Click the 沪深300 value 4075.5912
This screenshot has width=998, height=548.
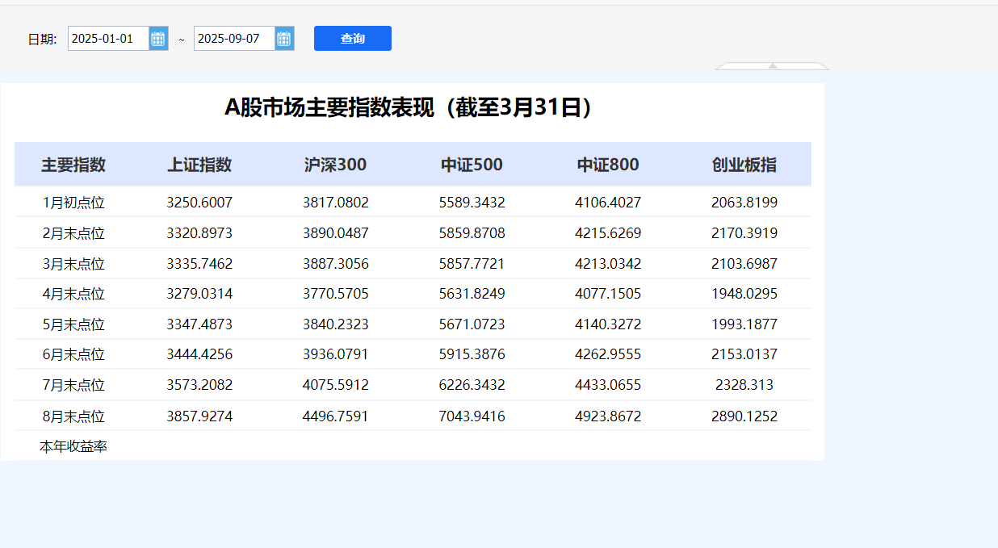(336, 385)
